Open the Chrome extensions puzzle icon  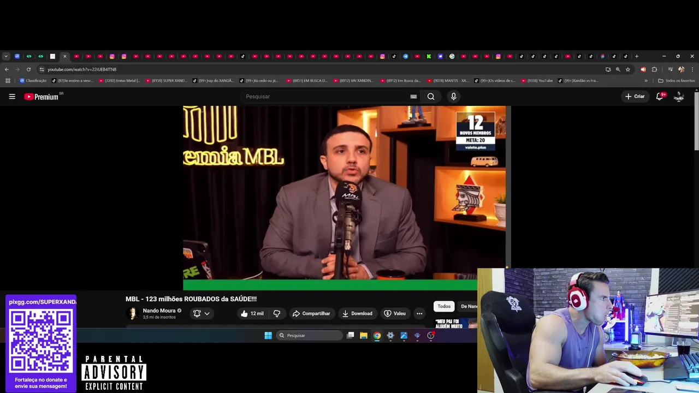[654, 69]
